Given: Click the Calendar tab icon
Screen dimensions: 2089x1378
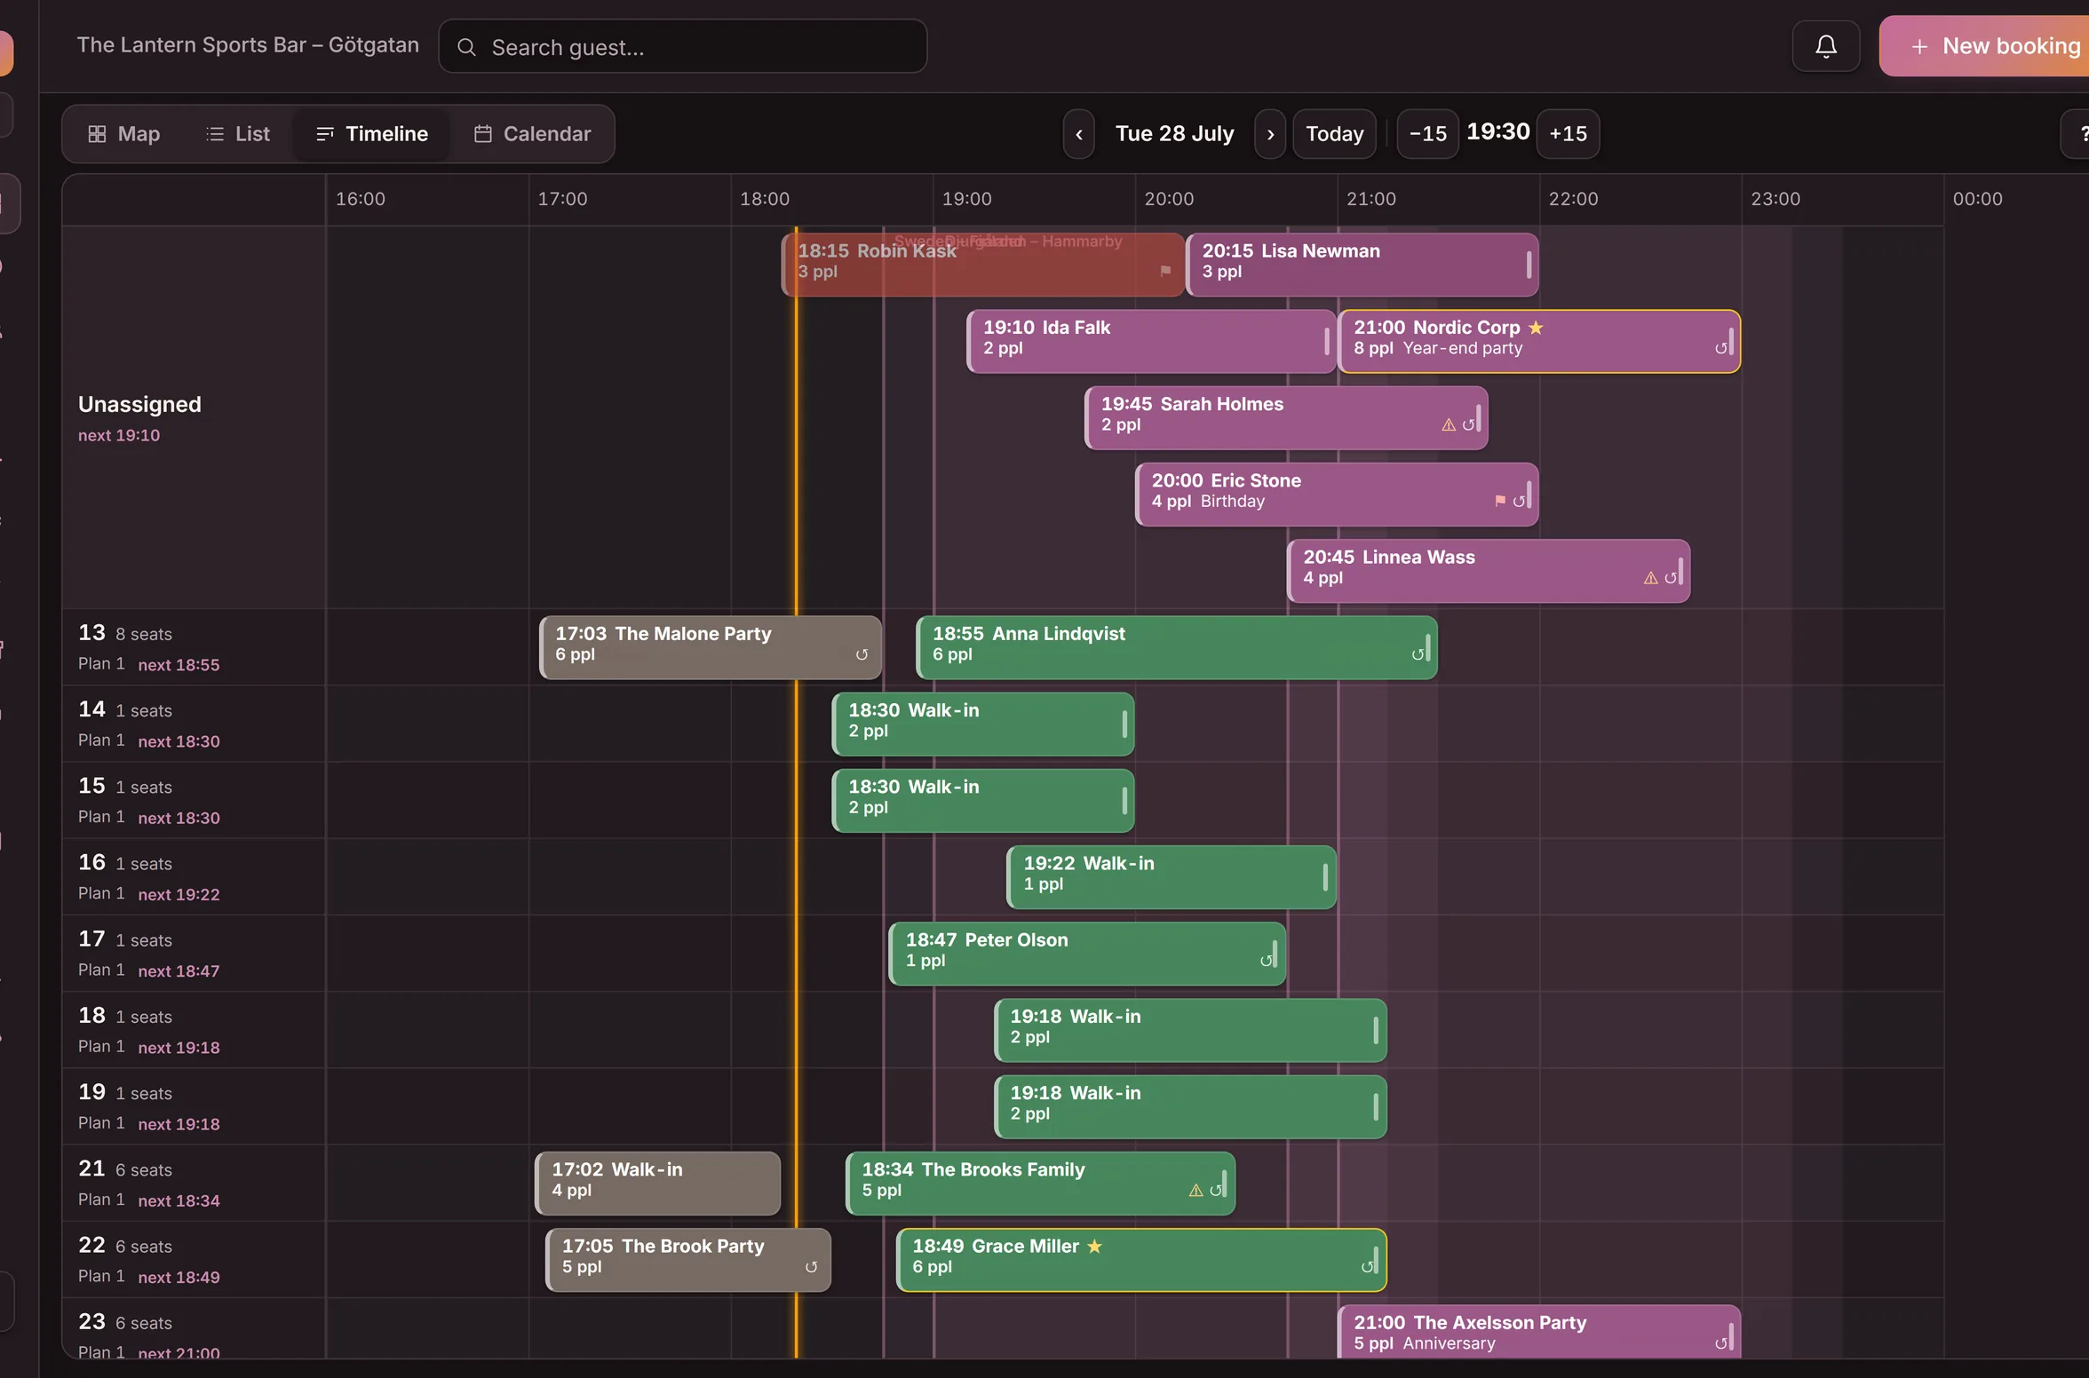Looking at the screenshot, I should point(482,134).
